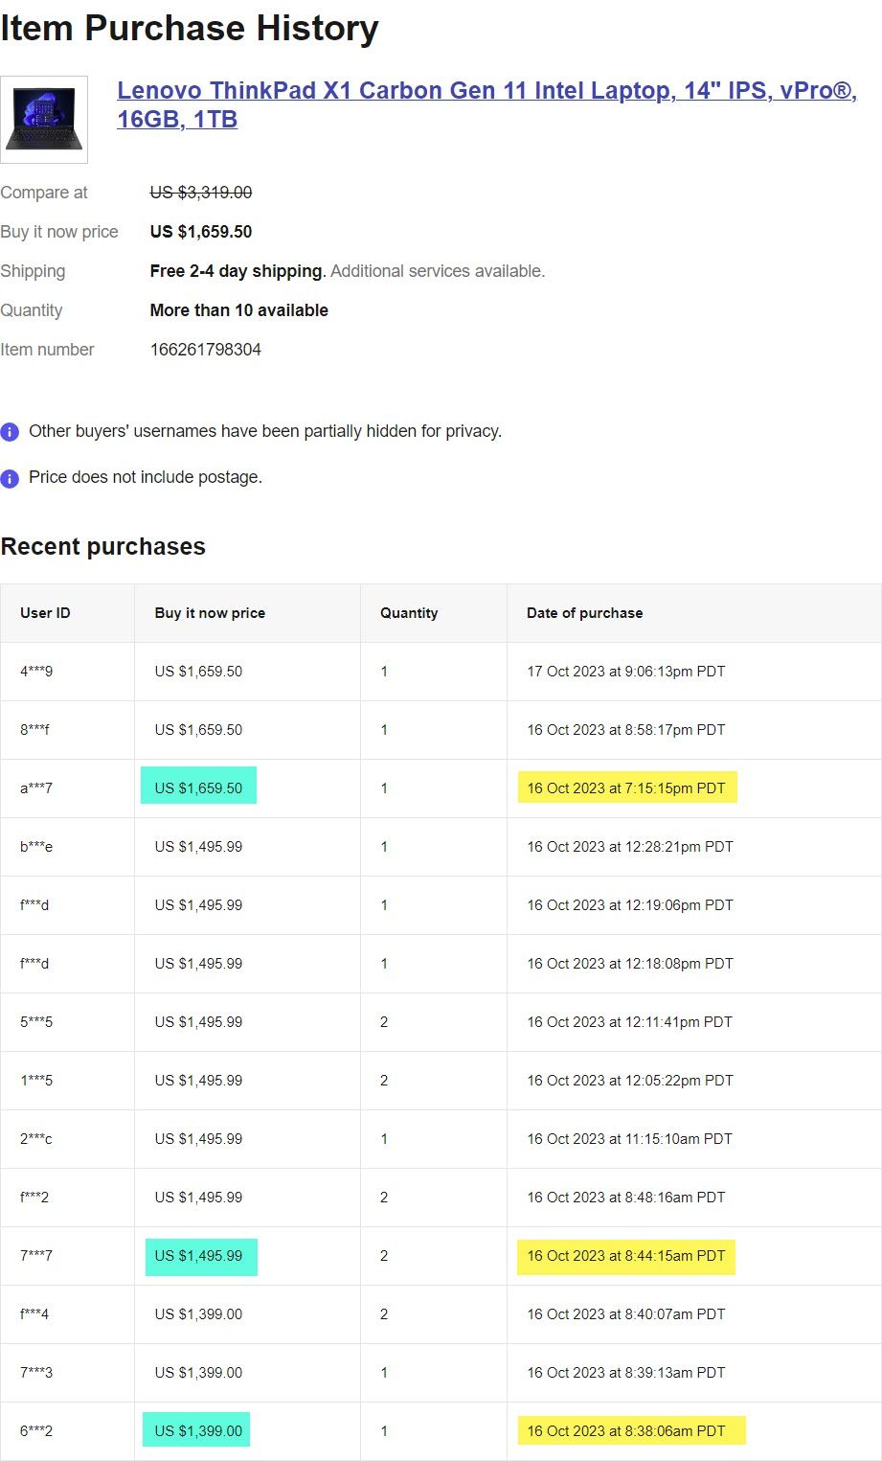
Task: Click user ID 2***c
Action: (x=36, y=1139)
